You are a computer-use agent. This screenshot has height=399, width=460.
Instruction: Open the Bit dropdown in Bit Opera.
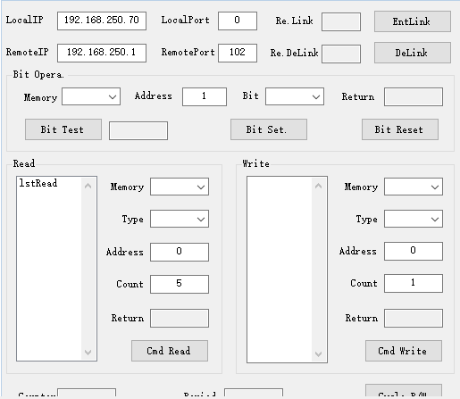click(x=295, y=96)
